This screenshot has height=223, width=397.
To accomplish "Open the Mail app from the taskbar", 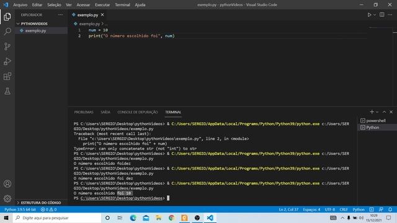I will click(146, 217).
